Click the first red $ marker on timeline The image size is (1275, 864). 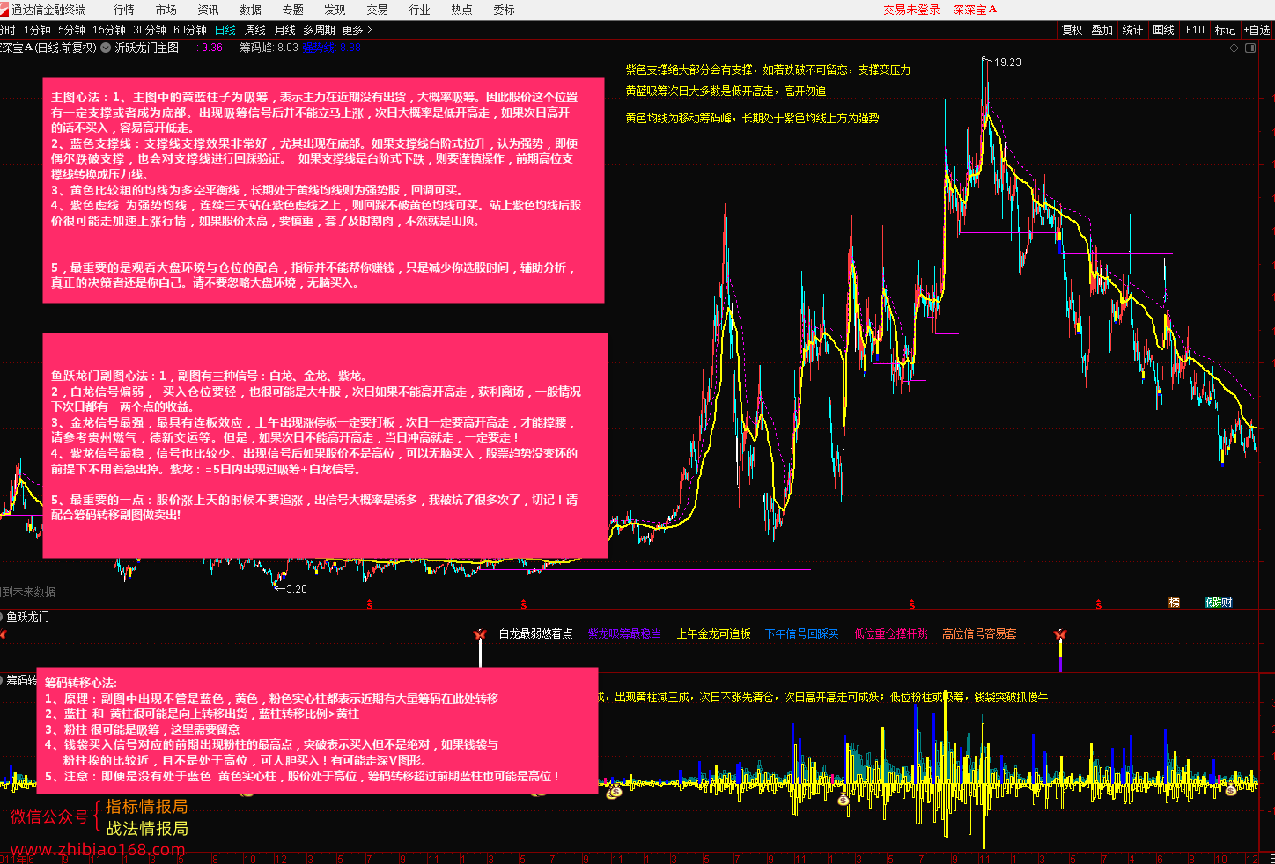(x=370, y=604)
